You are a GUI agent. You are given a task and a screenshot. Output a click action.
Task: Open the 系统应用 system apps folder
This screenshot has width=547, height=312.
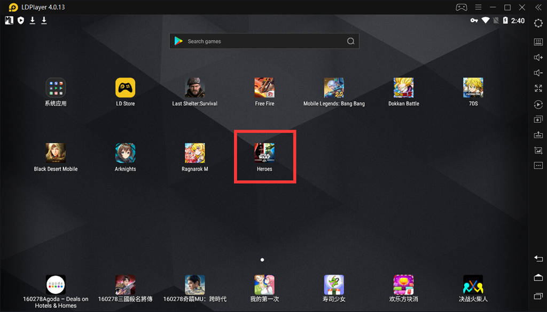coord(56,88)
